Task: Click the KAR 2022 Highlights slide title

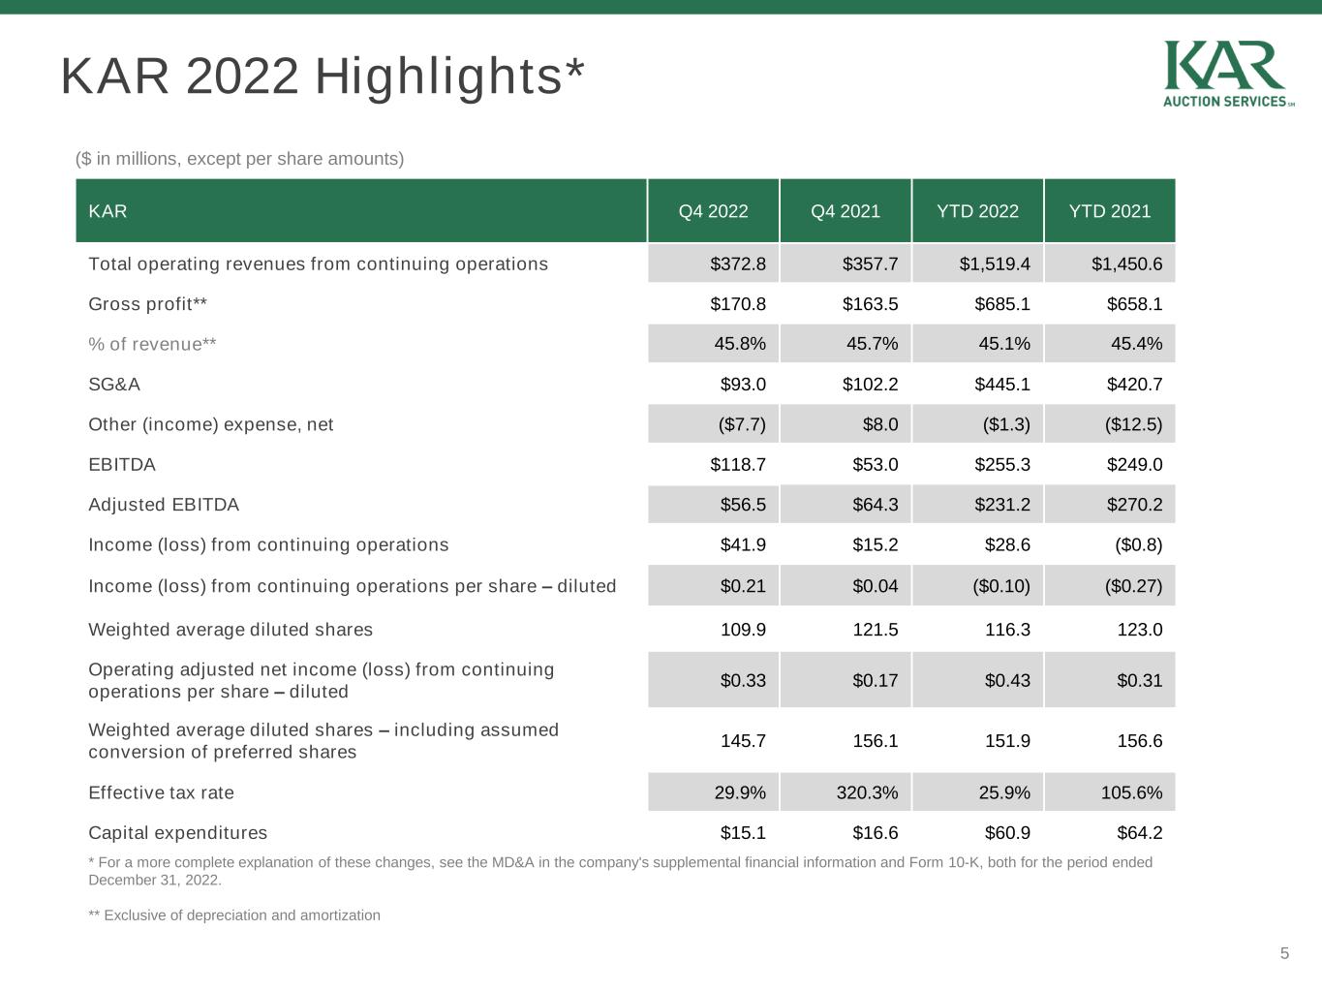Action: click(323, 76)
